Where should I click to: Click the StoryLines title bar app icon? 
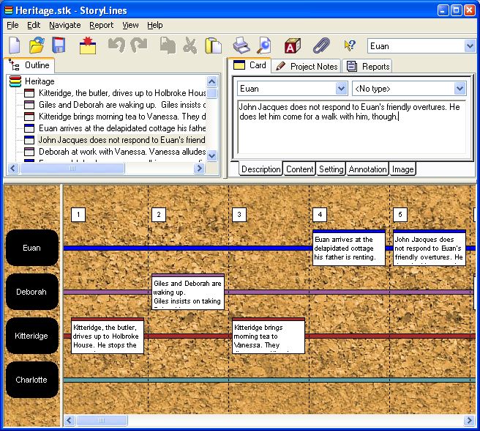point(9,10)
